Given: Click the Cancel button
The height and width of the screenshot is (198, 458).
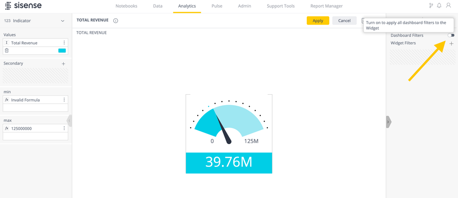Looking at the screenshot, I should pos(344,21).
